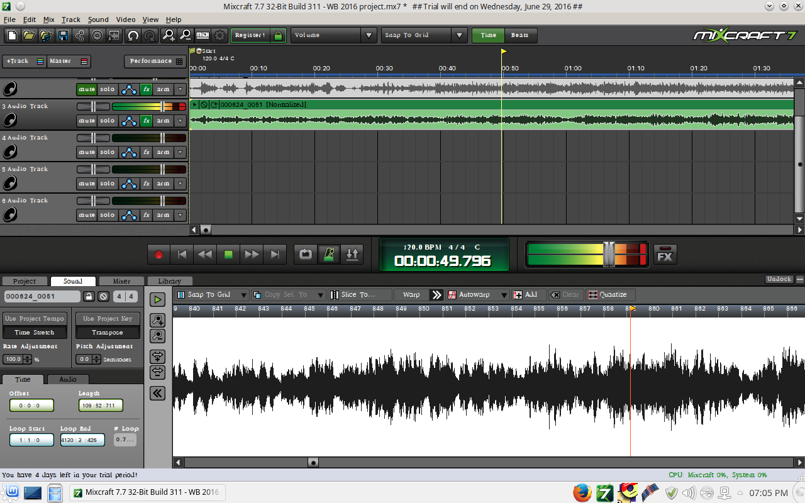Screen dimensions: 805x503
Task: Zoom out of the sound editor waveform
Action: pos(157,336)
